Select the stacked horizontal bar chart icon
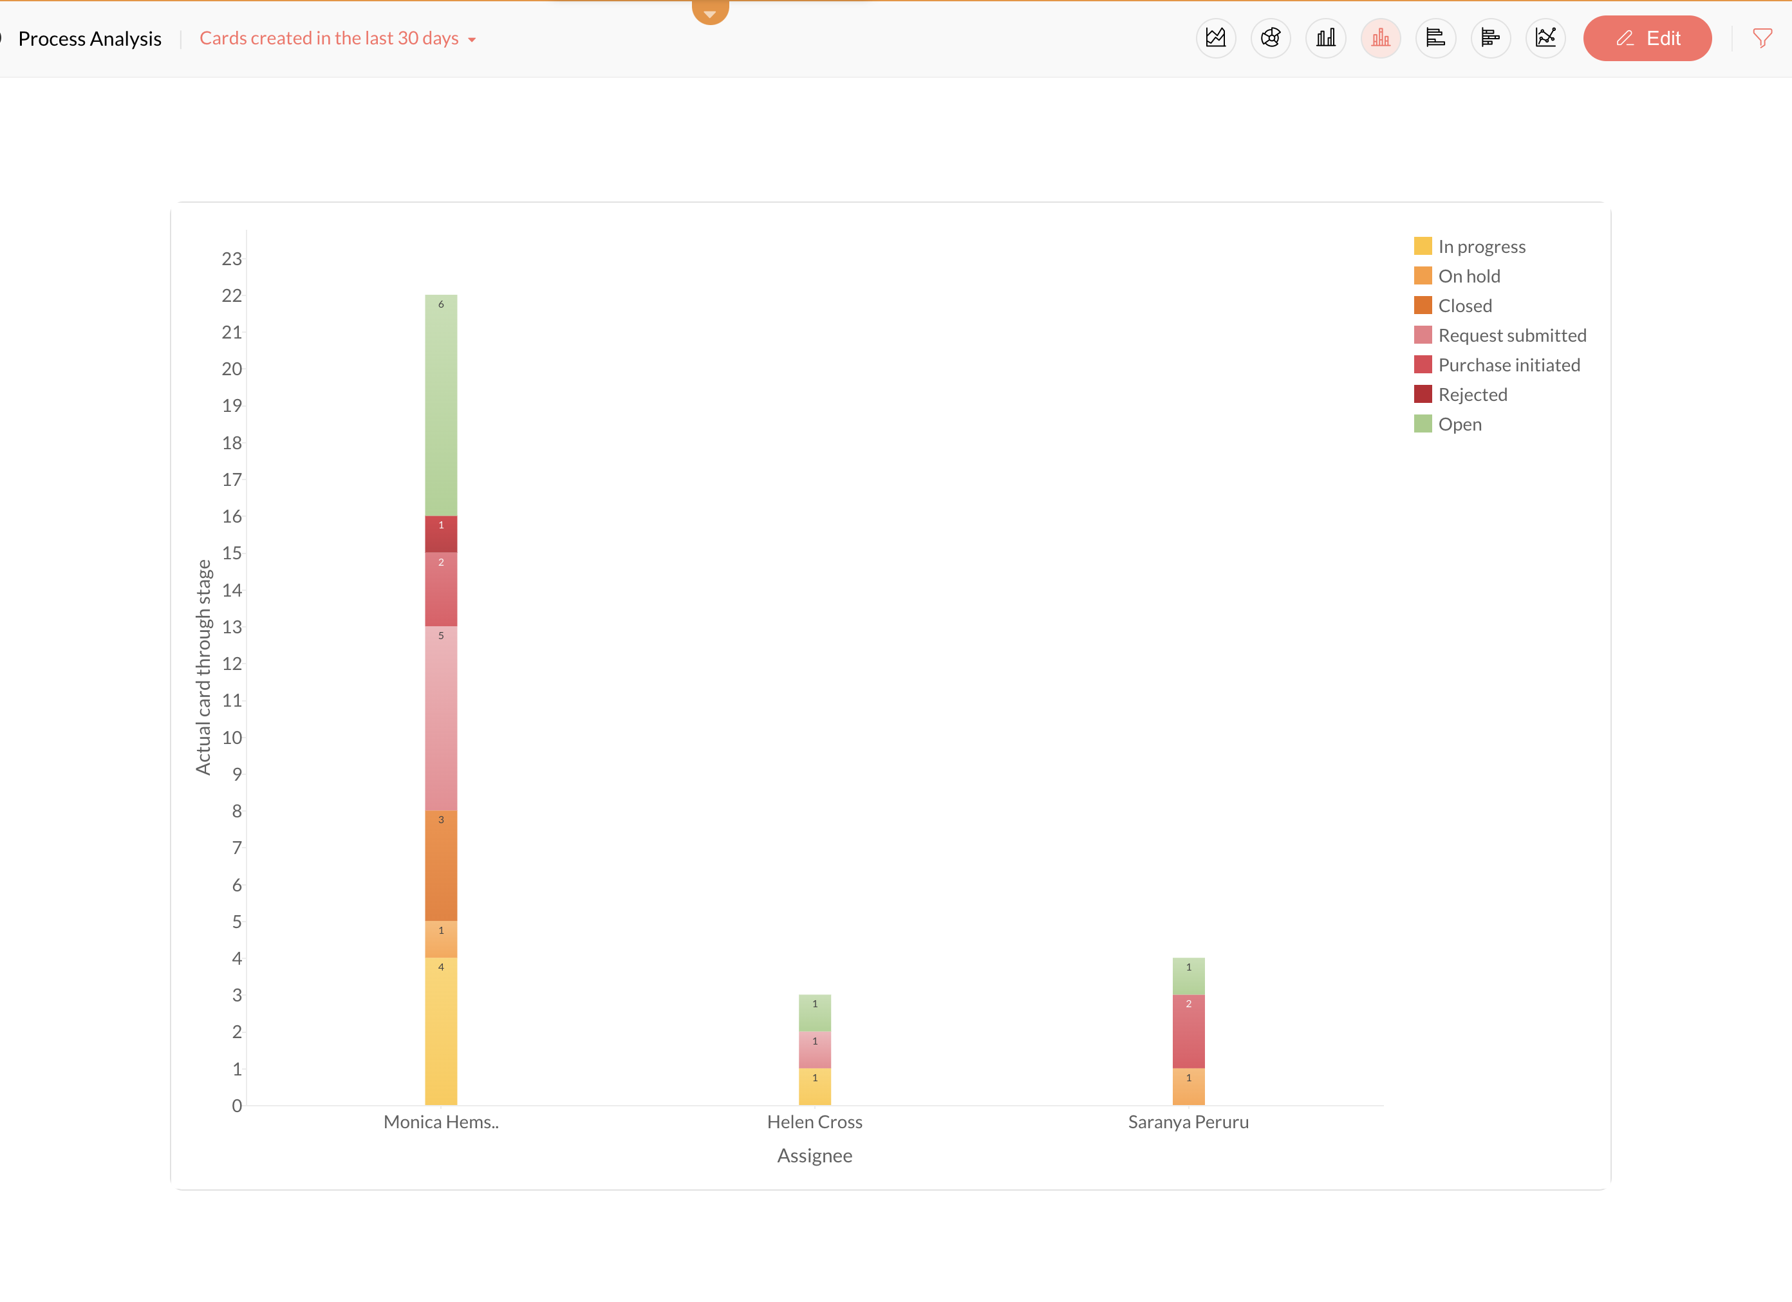The image size is (1792, 1302). pyautogui.click(x=1490, y=38)
